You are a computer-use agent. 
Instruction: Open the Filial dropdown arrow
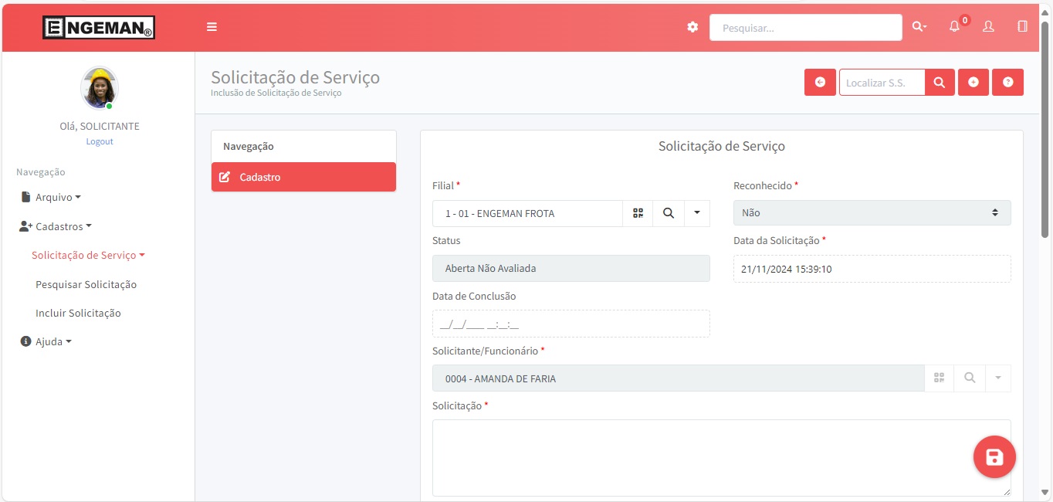(696, 213)
